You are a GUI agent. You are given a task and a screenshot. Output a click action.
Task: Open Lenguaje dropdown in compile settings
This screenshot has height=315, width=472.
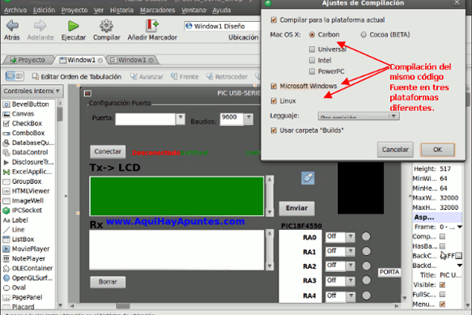tap(359, 116)
